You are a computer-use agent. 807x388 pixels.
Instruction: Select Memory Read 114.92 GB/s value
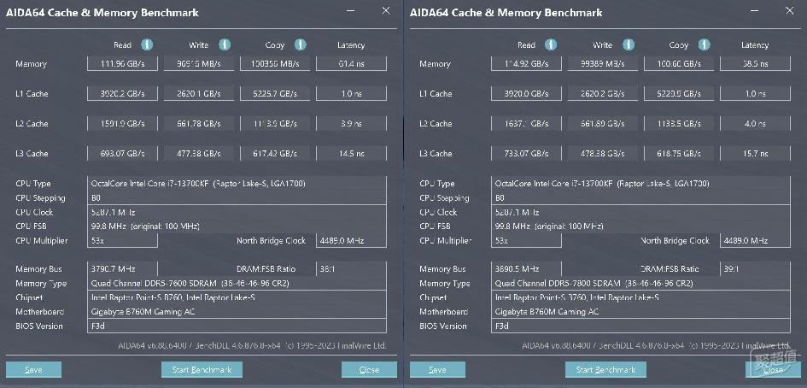point(526,64)
